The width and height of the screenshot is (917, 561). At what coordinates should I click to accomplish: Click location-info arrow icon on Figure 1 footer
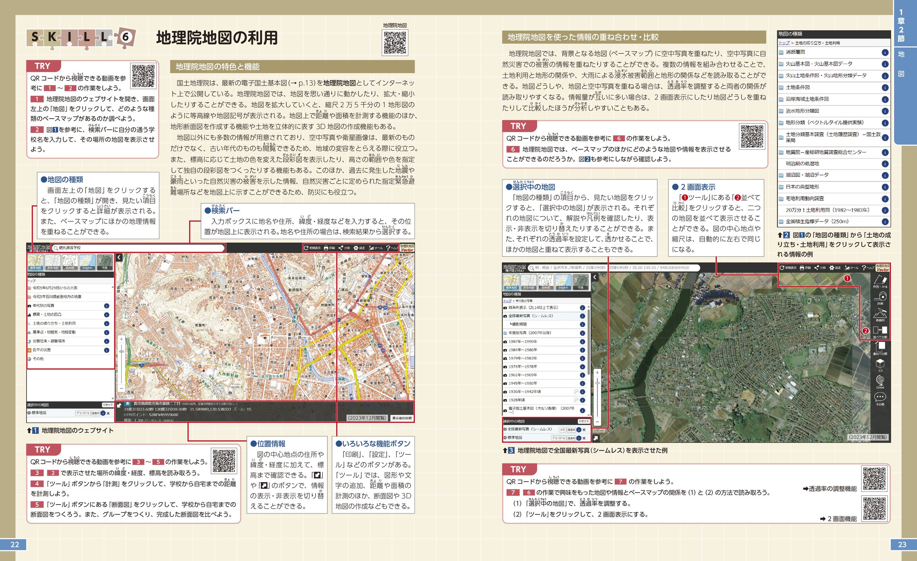pos(119,406)
